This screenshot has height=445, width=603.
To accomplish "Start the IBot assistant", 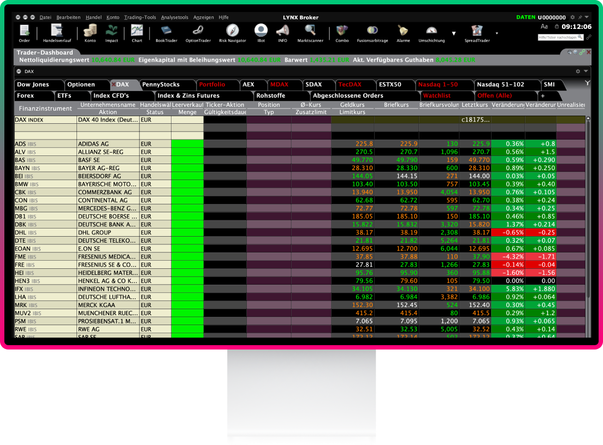I will (x=261, y=33).
